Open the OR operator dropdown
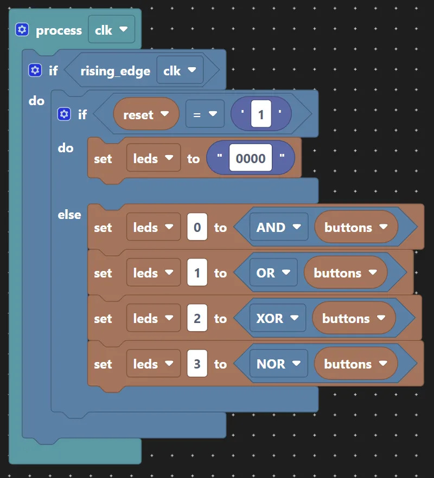This screenshot has height=478, width=434. (x=273, y=273)
